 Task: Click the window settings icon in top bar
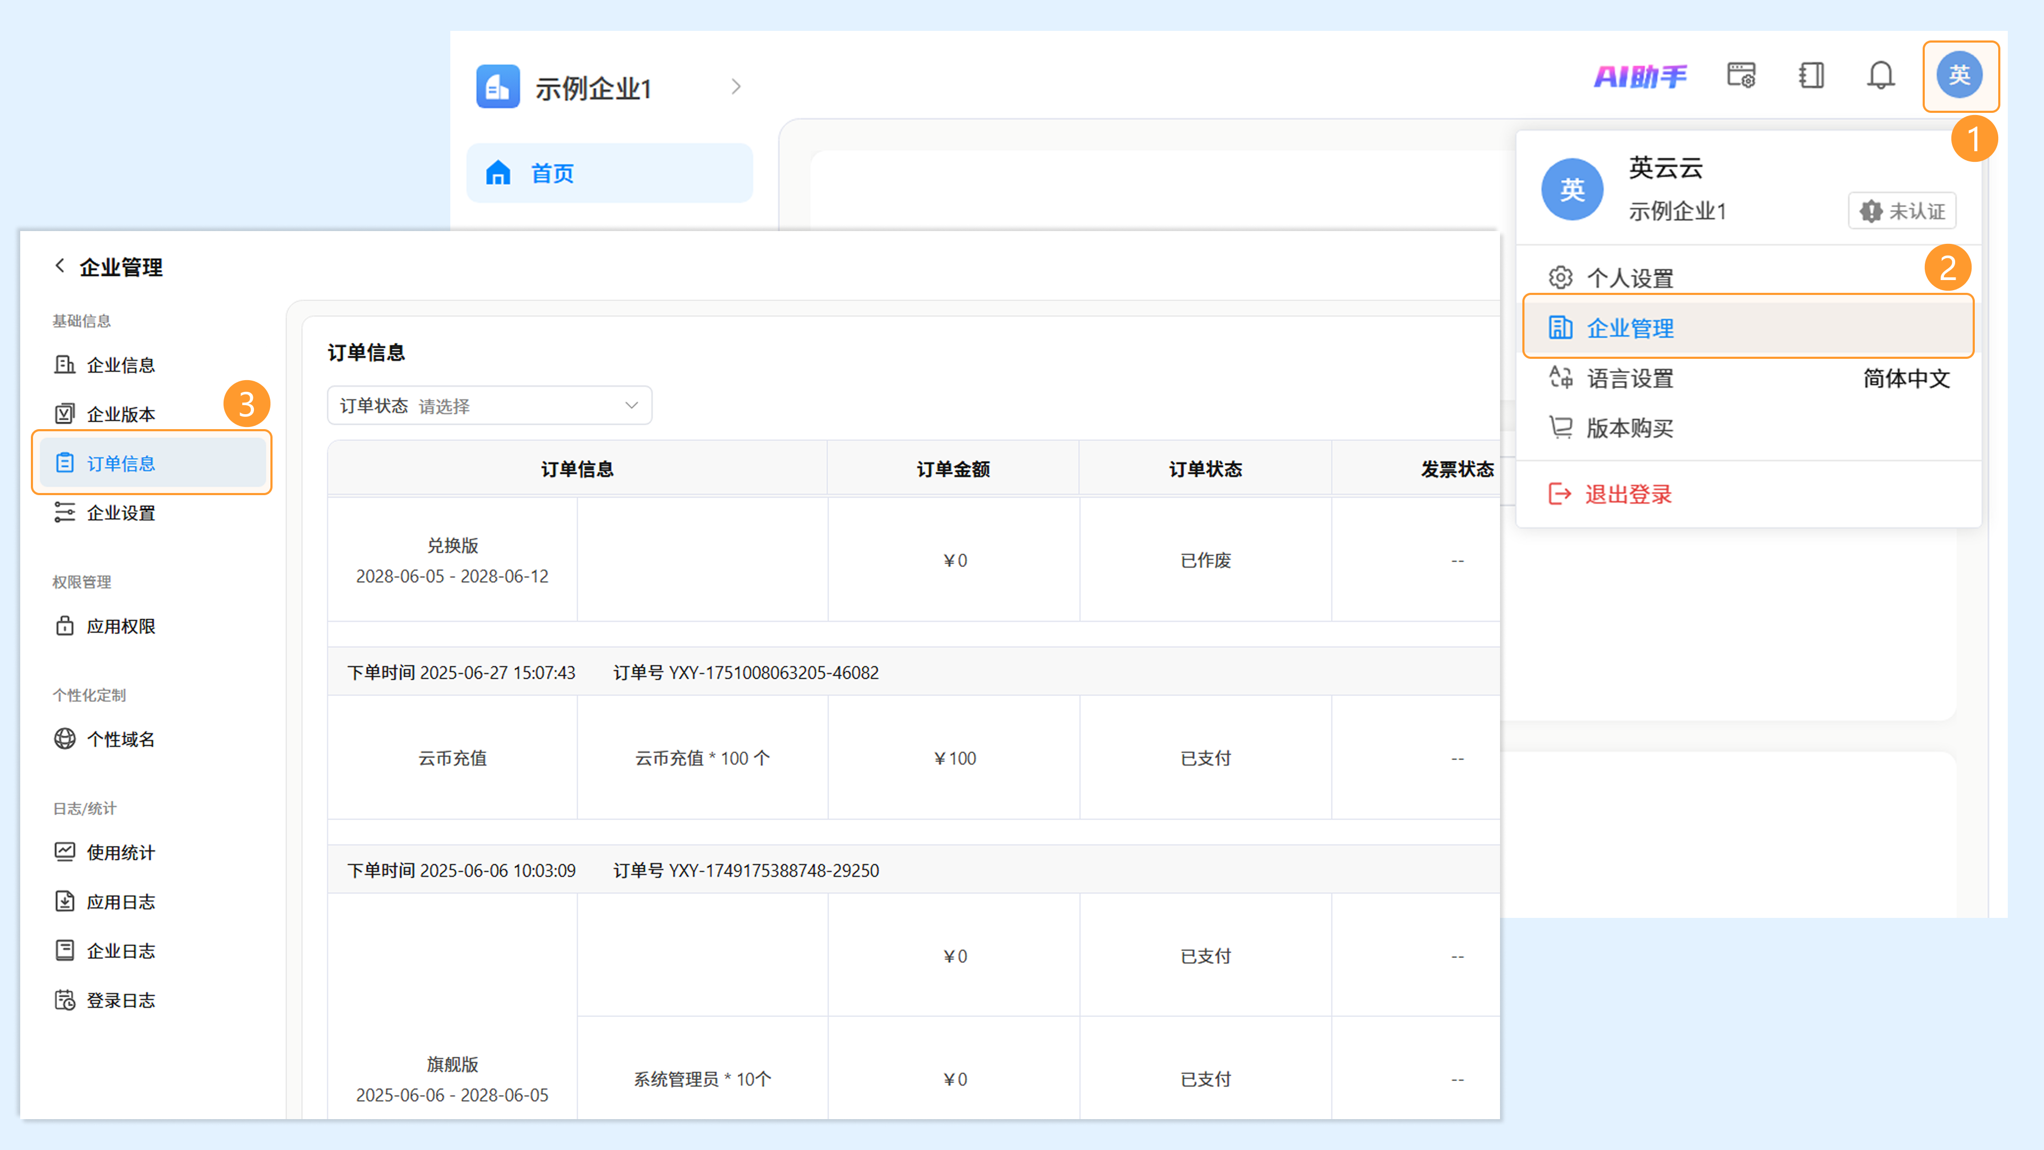pos(1741,76)
